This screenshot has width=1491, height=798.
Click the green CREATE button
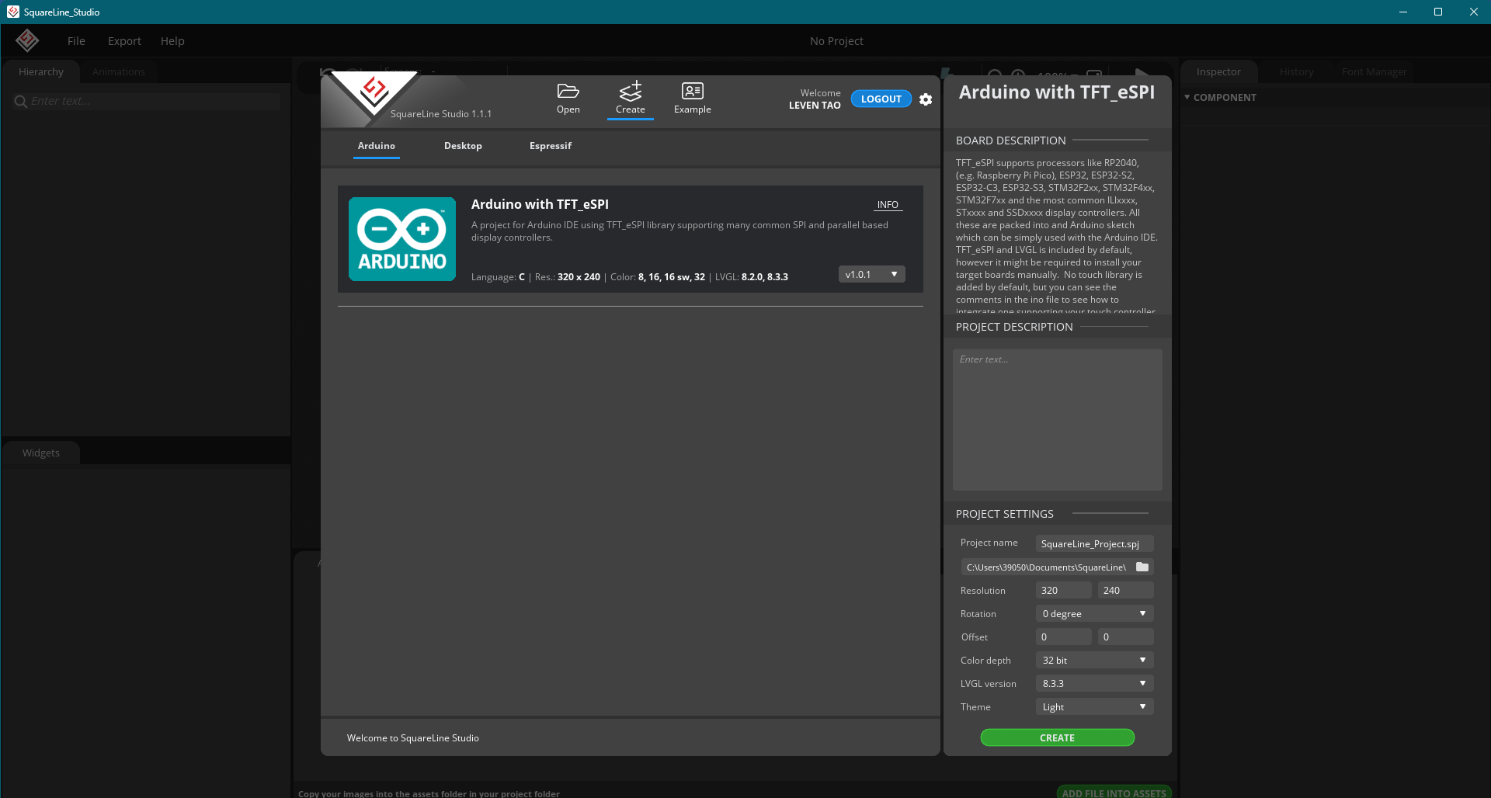[1058, 737]
